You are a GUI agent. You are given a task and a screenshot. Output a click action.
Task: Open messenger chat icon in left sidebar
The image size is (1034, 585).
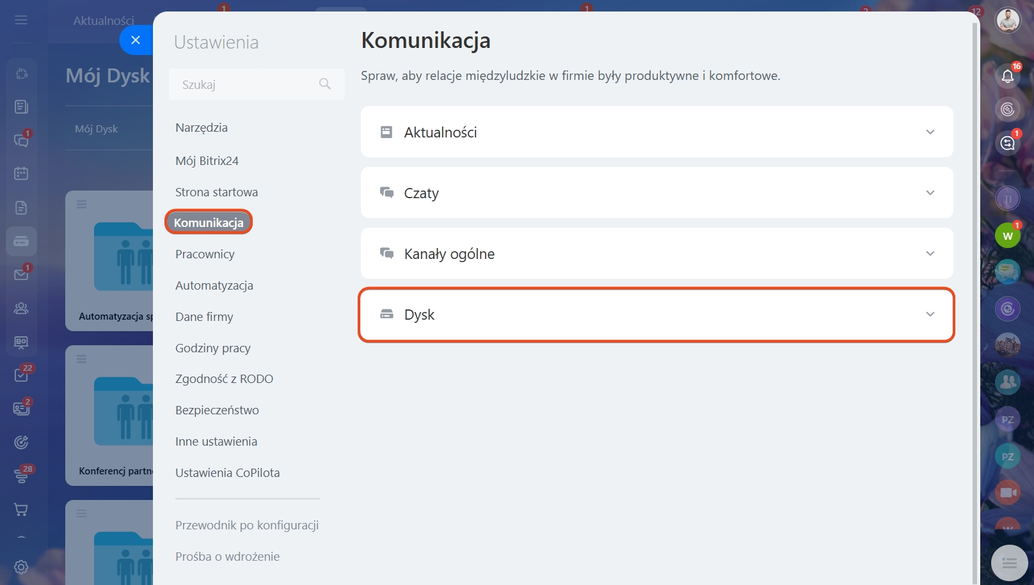tap(21, 140)
